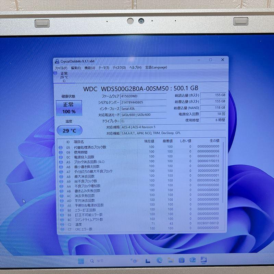Click the SMART attribute list vertical scrollbar
This screenshot has width=274, height=274.
pos(223,172)
